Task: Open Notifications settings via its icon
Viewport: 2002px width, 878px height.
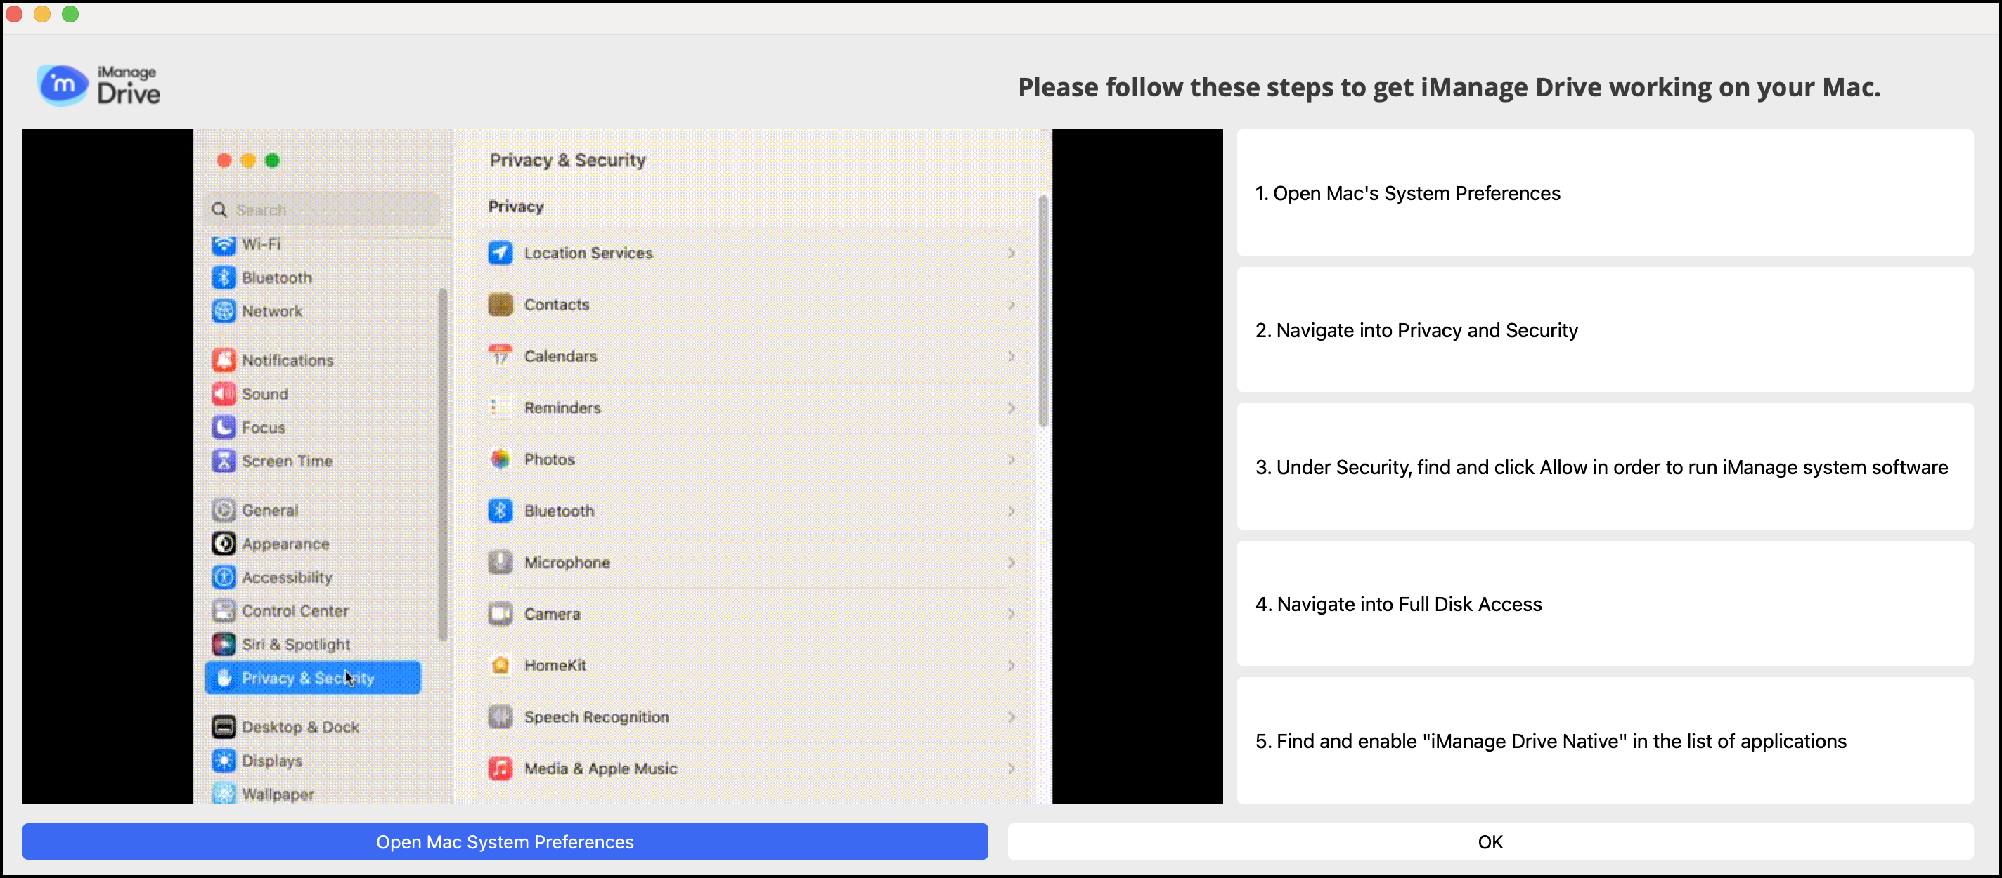Action: pos(224,360)
